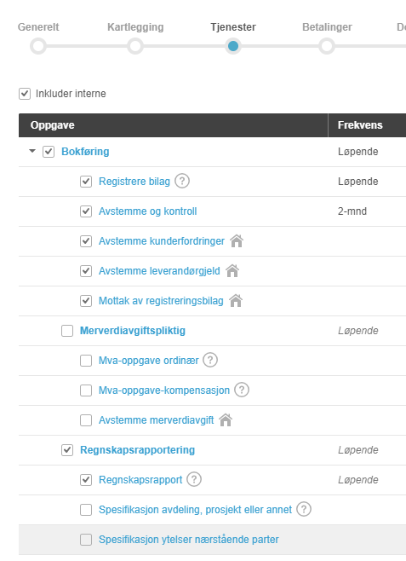Screen dimensions: 406x561
Task: Click the Frekvens column header
Action: pyautogui.click(x=367, y=125)
